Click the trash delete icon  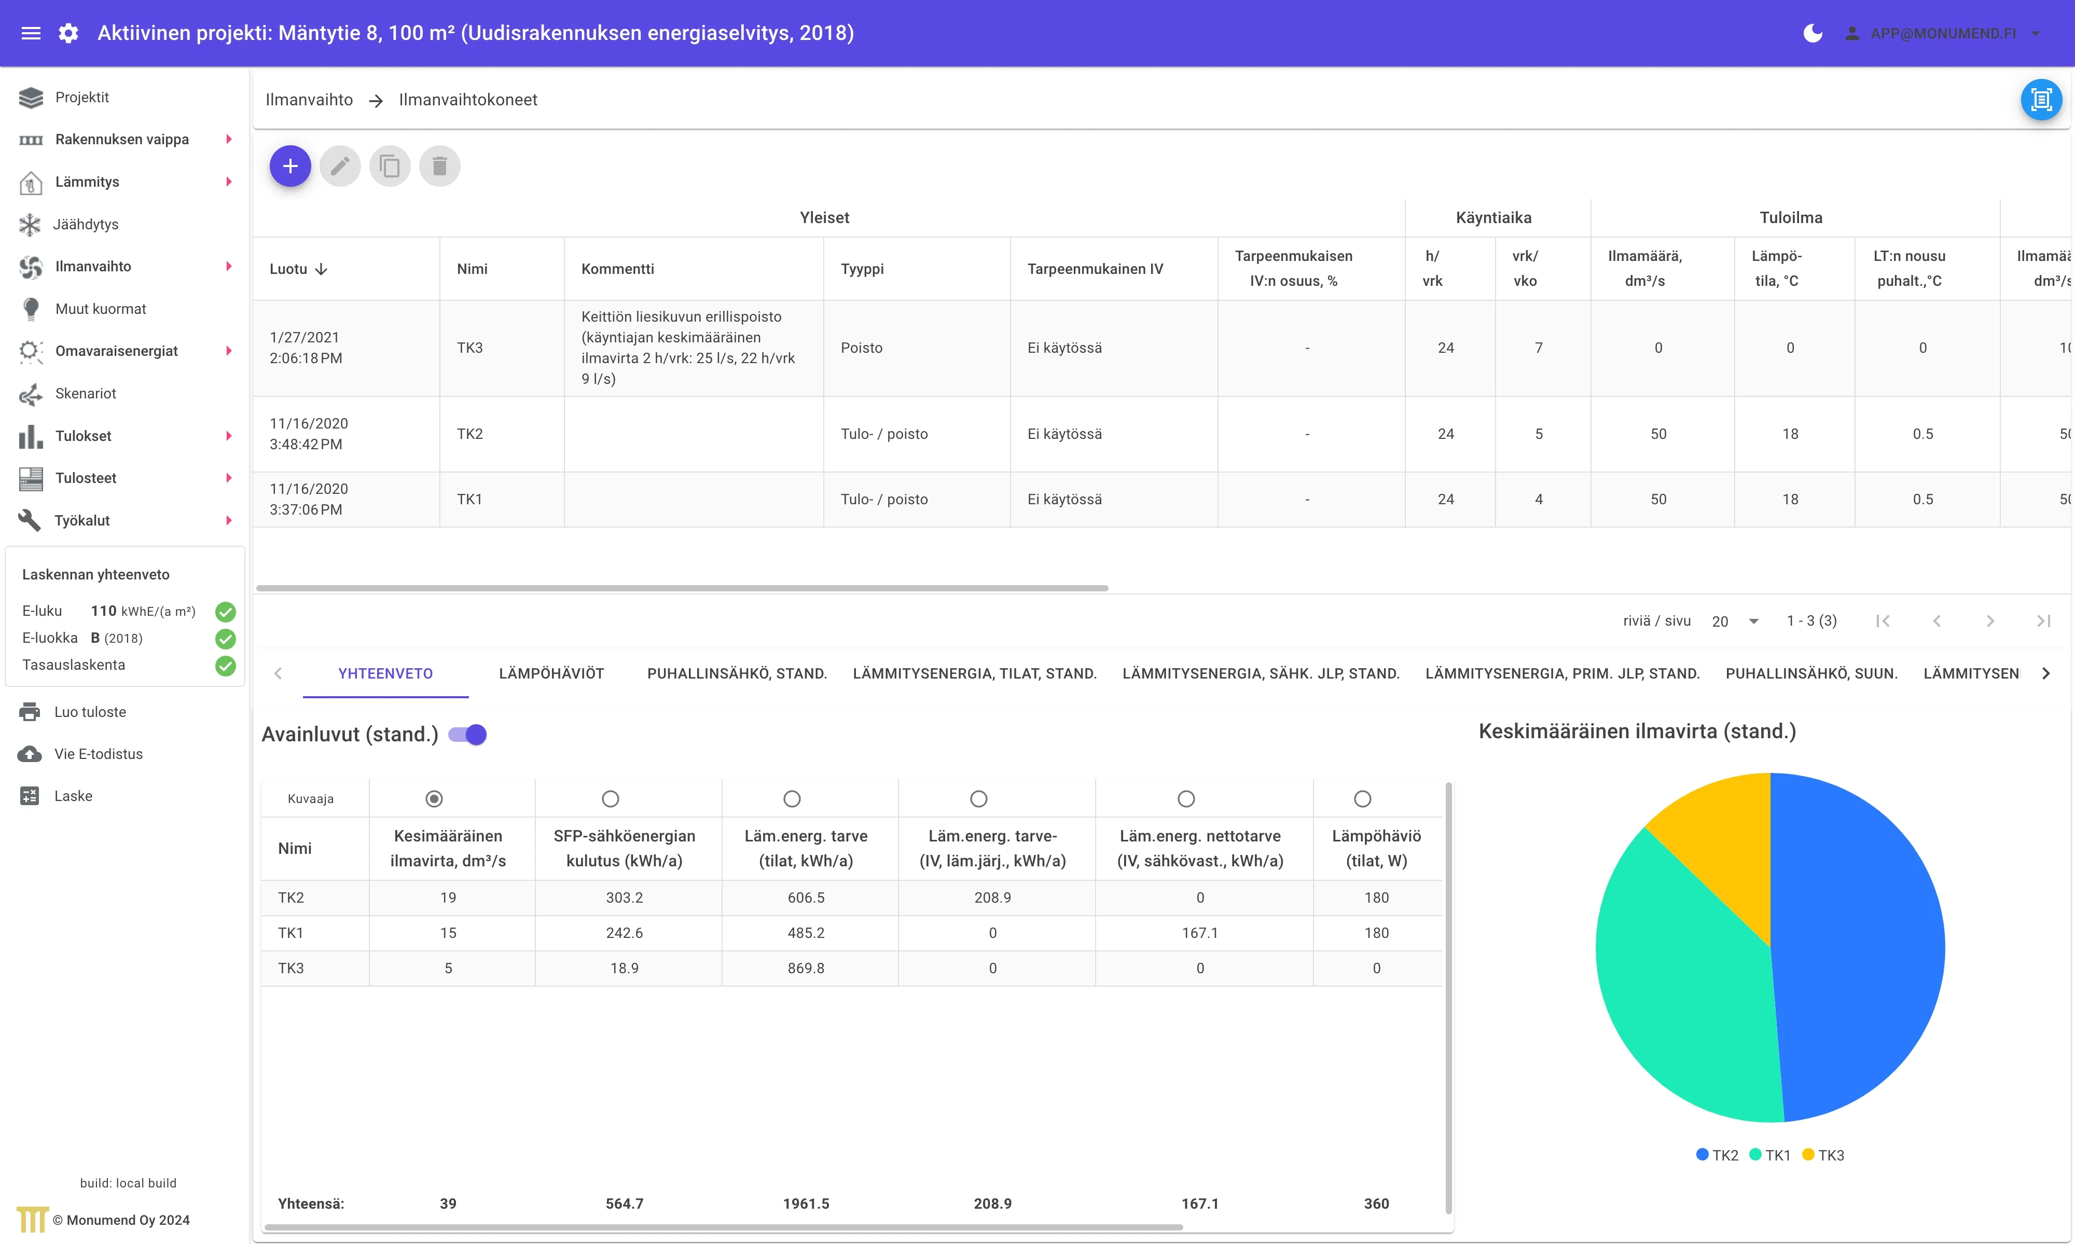[440, 166]
